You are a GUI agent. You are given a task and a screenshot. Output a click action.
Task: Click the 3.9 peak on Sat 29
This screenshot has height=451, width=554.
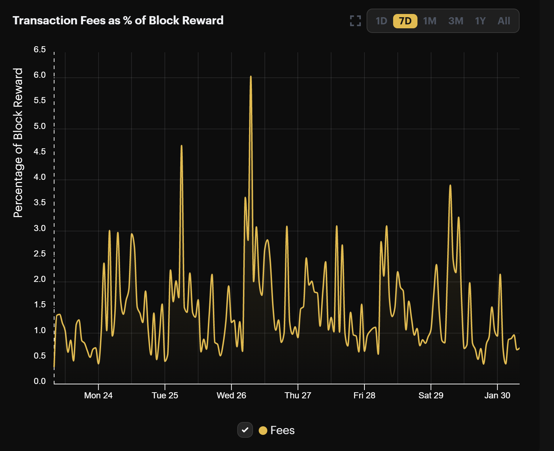coord(450,186)
